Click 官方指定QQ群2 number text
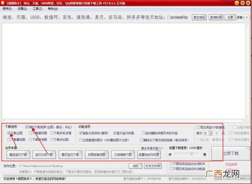This screenshot has width=252, height=184. 188,179
